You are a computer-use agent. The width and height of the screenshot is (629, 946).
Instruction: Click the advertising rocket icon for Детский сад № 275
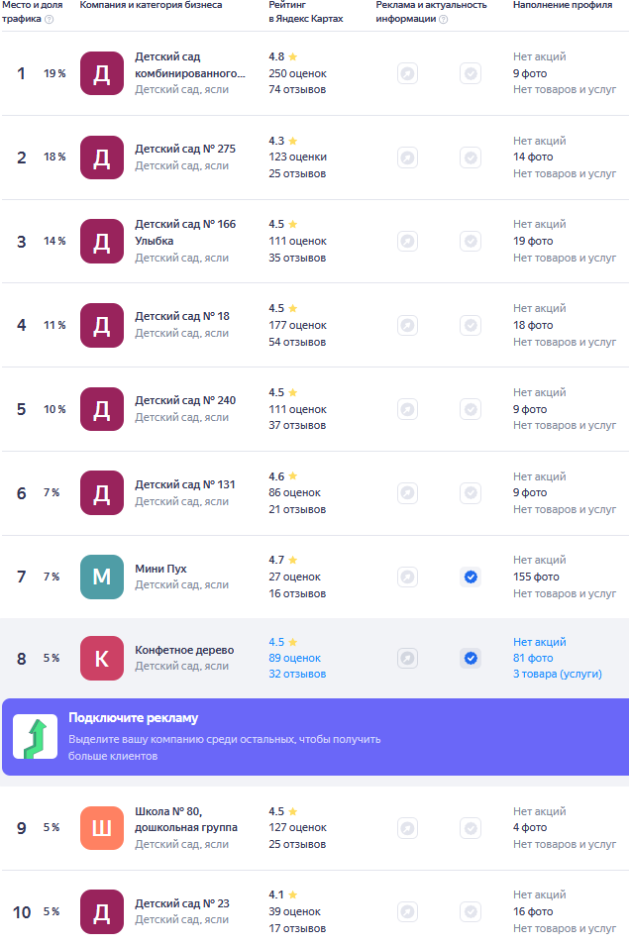click(x=408, y=158)
